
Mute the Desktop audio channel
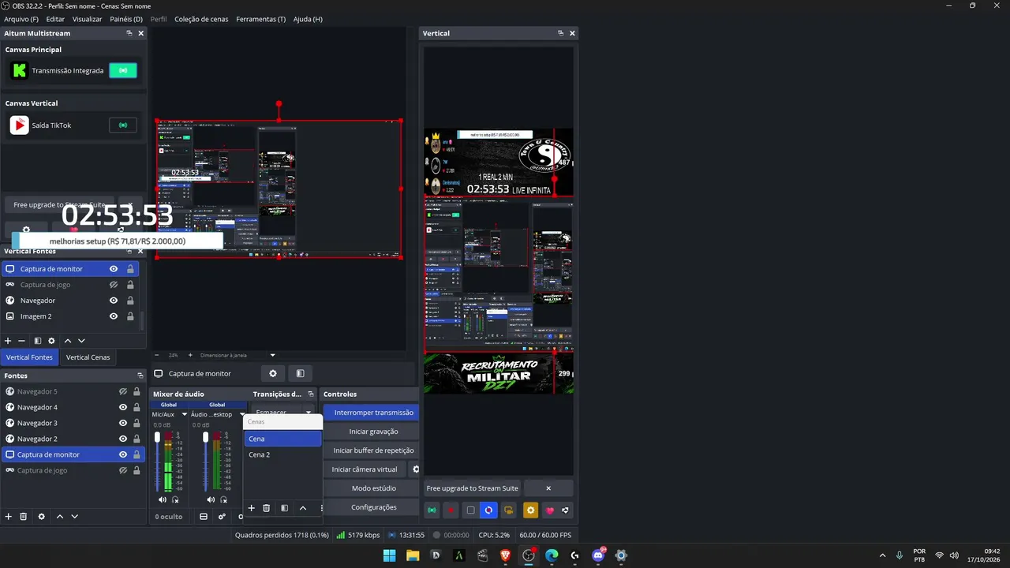[211, 499]
